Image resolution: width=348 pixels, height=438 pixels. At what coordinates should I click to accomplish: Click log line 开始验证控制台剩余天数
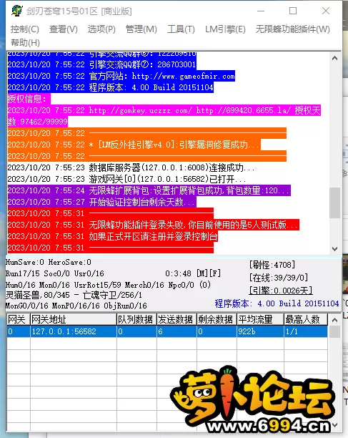[x=102, y=202]
